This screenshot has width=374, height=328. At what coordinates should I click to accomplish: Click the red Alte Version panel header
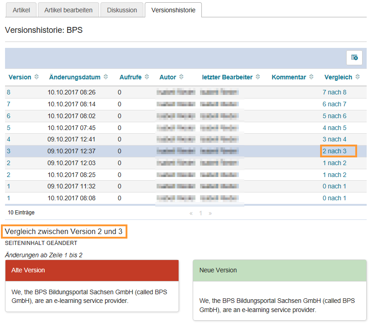[92, 270]
